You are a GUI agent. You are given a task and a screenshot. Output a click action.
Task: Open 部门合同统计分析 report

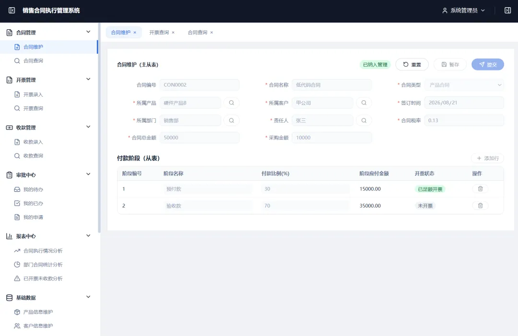tap(49, 265)
